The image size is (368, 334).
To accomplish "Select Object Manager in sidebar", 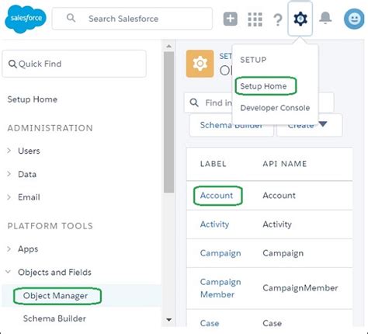I will coord(55,296).
